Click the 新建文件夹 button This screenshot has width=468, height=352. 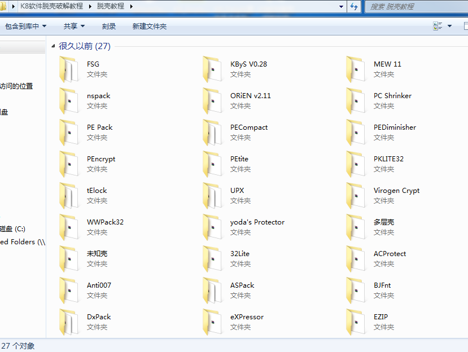[x=149, y=27]
